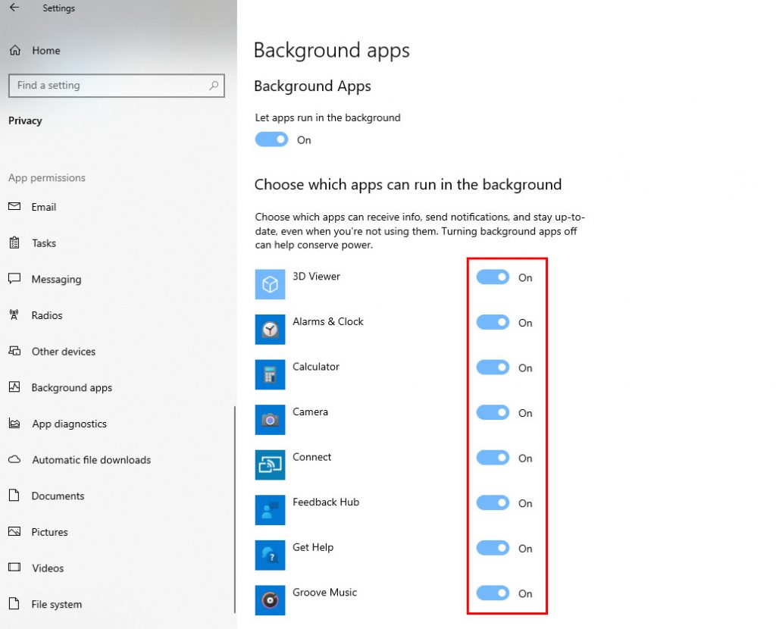Click the Alarms & Clock app icon
The width and height of the screenshot is (776, 629).
(270, 329)
